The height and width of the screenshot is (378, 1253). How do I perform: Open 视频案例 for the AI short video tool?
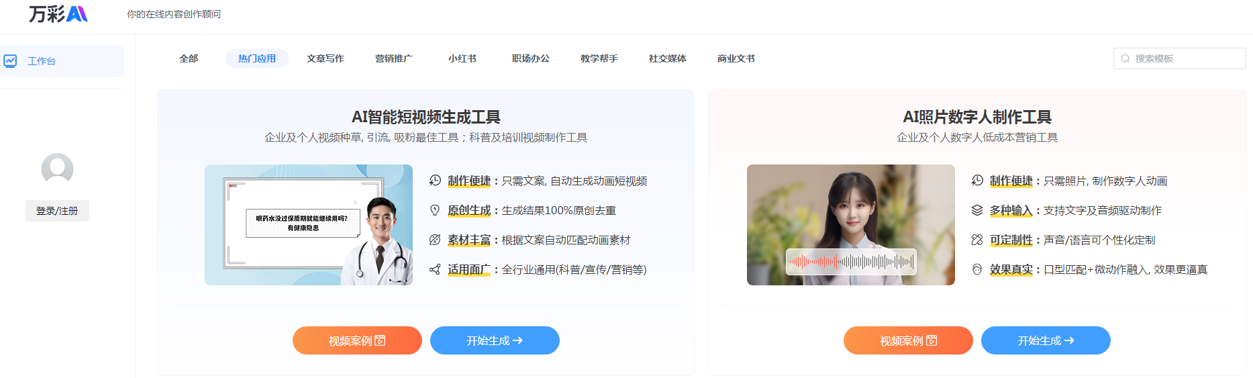click(357, 340)
